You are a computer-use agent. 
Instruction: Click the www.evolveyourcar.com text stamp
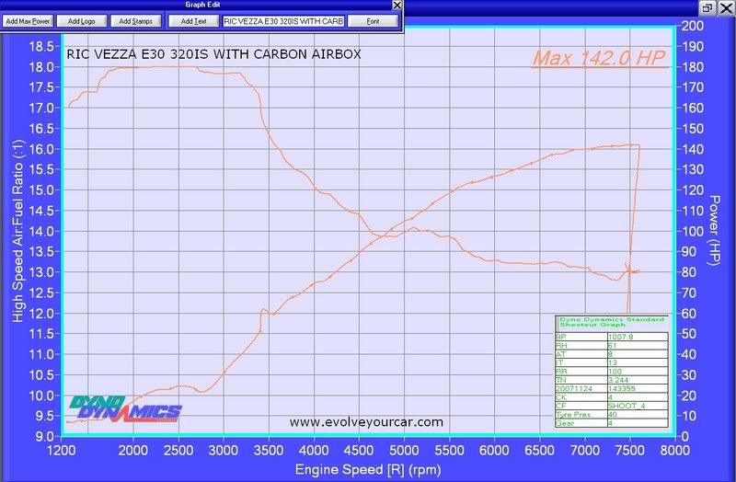pos(366,422)
